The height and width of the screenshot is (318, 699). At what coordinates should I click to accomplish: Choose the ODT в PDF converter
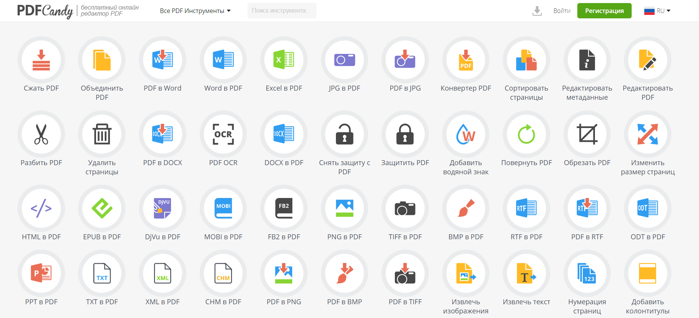coord(648,208)
